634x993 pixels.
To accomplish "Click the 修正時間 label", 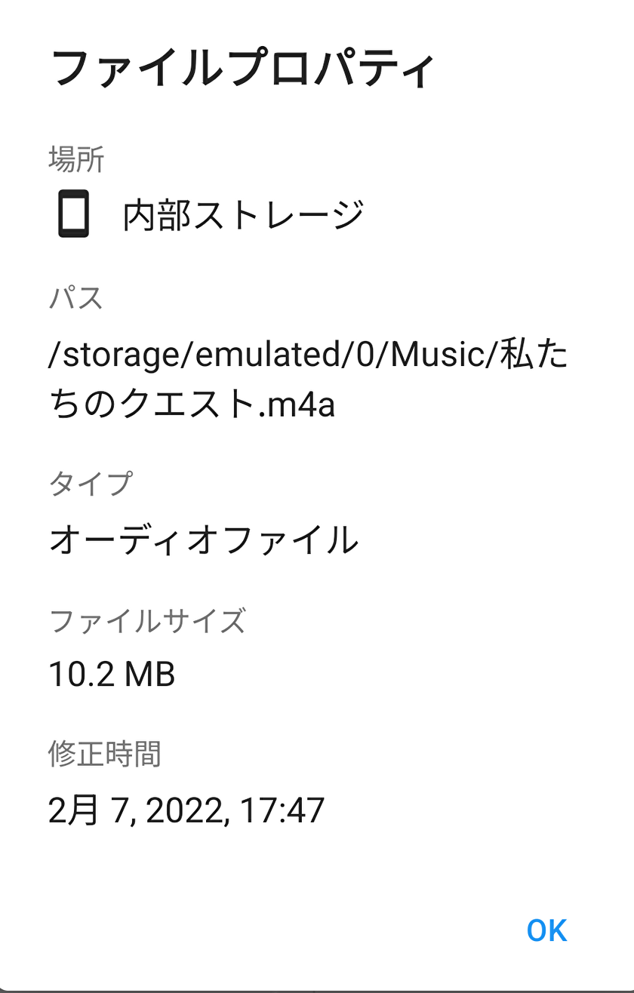I will coord(104,754).
